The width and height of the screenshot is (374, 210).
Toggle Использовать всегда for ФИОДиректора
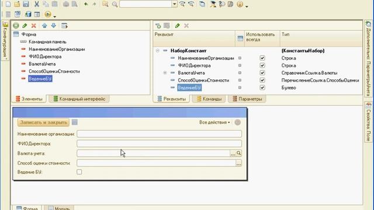coord(262,65)
